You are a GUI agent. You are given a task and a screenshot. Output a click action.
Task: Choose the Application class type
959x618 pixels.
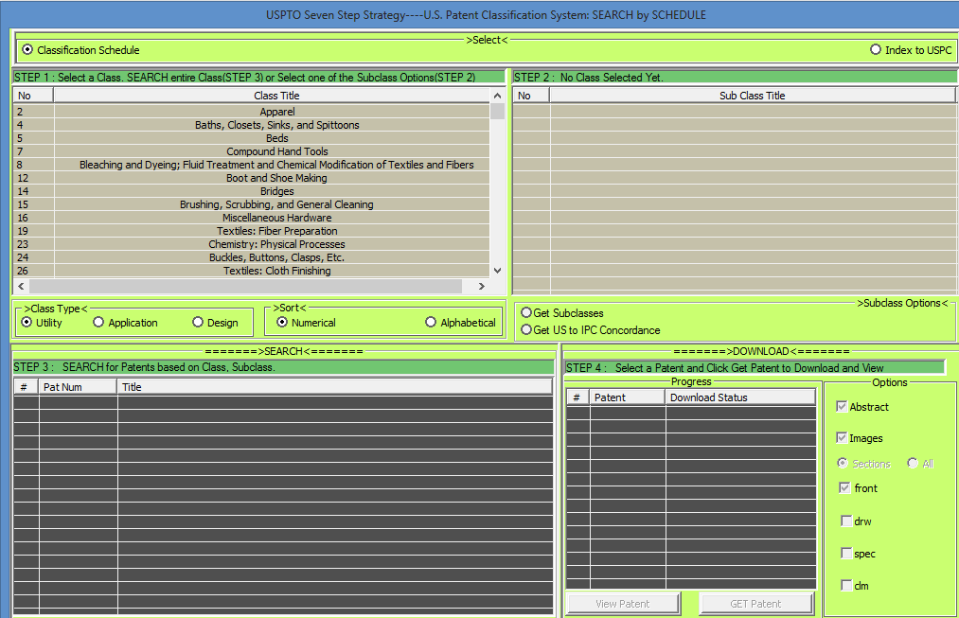click(98, 322)
